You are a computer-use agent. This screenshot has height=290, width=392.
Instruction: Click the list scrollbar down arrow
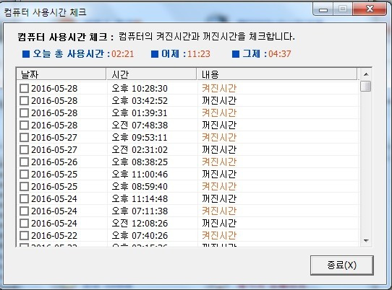[366, 241]
